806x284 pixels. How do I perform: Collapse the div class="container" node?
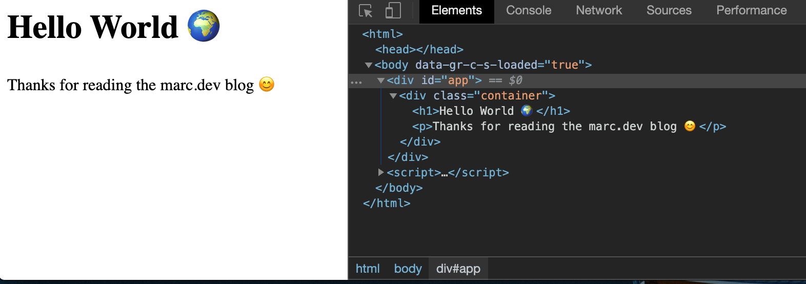click(393, 96)
